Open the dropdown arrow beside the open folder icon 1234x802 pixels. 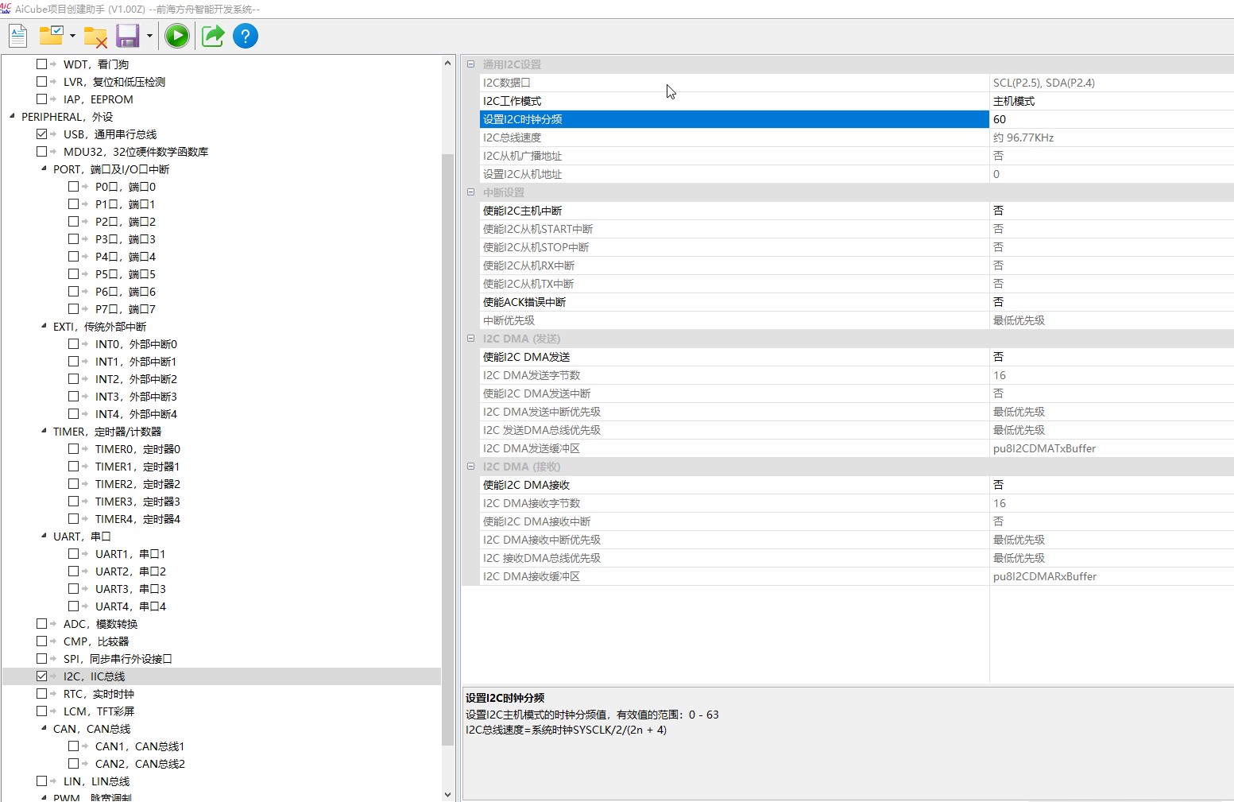point(72,37)
